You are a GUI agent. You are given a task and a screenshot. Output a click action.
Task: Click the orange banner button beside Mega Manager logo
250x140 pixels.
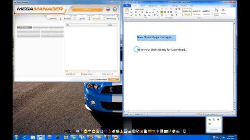[x=87, y=9]
